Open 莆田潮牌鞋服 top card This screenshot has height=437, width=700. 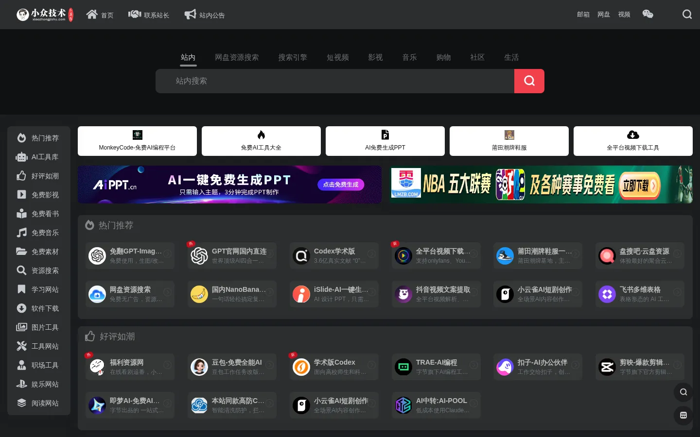click(x=509, y=141)
